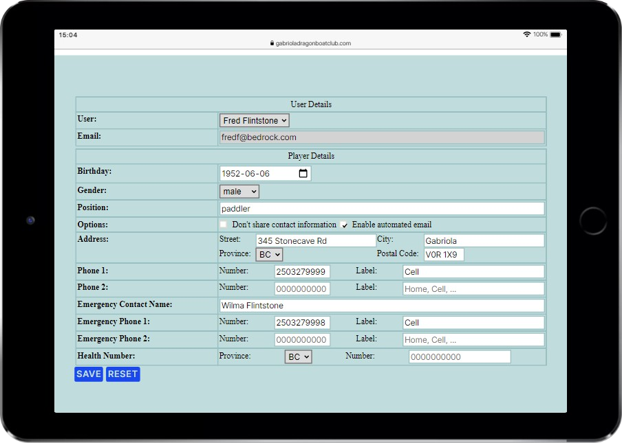
Task: Uncheck Enable automated email
Action: [x=344, y=225]
